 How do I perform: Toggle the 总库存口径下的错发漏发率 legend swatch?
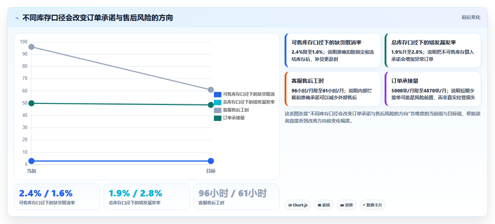click(218, 102)
